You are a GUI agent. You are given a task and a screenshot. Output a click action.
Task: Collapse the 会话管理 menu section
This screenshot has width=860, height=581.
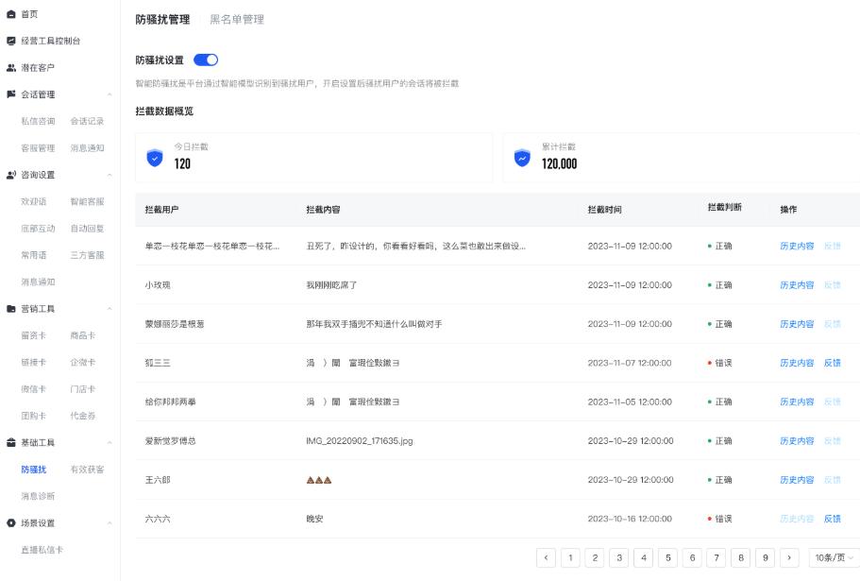110,94
